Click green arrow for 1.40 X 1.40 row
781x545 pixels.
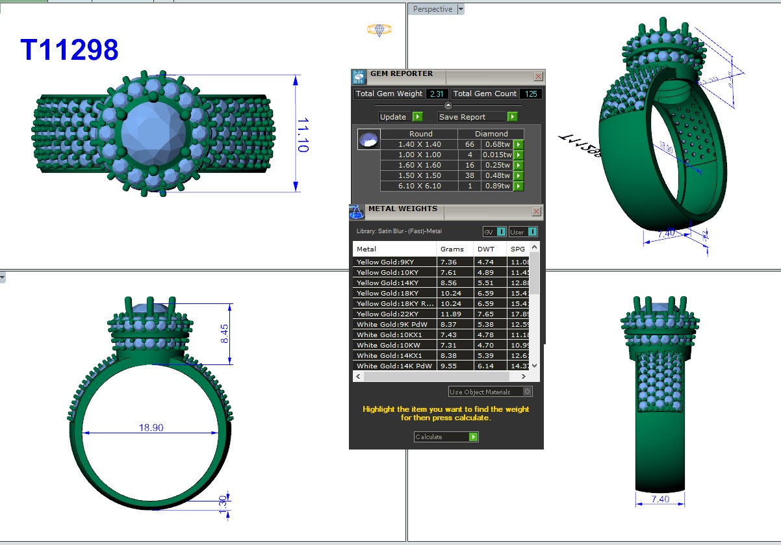519,144
